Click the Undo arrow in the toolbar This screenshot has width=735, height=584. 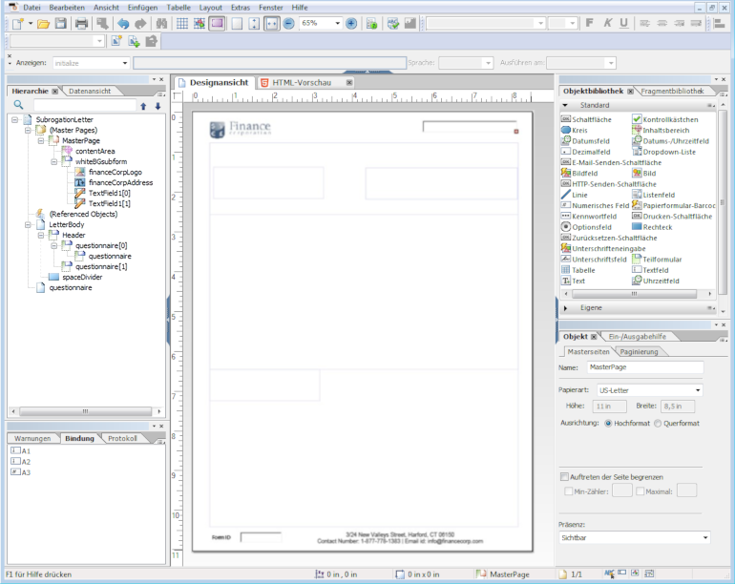[x=123, y=23]
